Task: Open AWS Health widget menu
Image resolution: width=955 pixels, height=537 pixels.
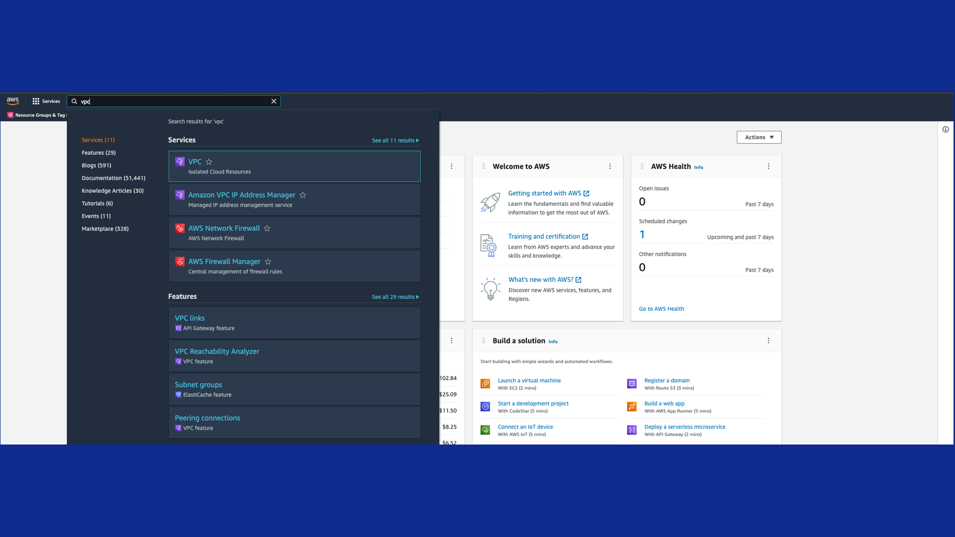Action: [x=768, y=167]
